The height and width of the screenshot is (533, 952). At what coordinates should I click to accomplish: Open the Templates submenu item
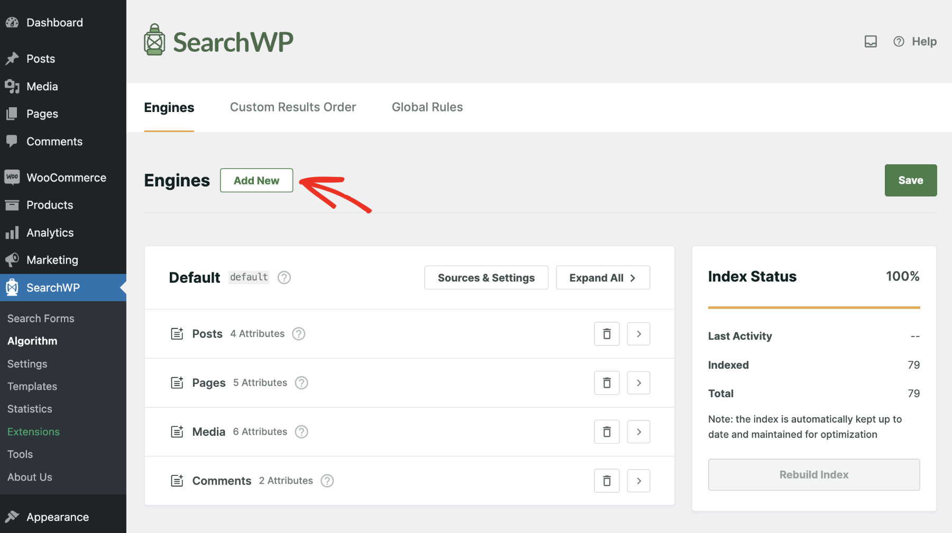click(x=32, y=387)
